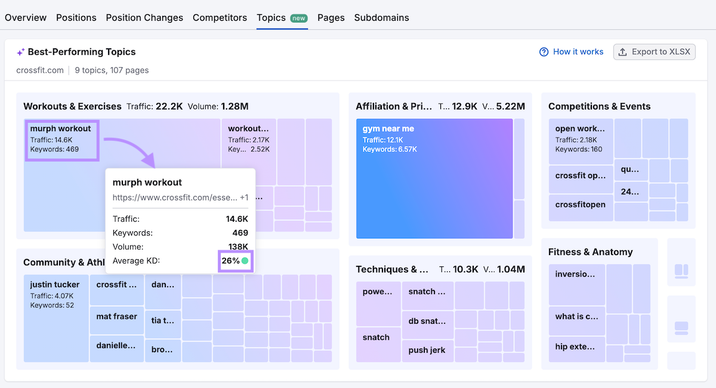Image resolution: width=716 pixels, height=388 pixels.
Task: Click the sparkle icon beside Best-Performing Topics
Action: (x=21, y=52)
